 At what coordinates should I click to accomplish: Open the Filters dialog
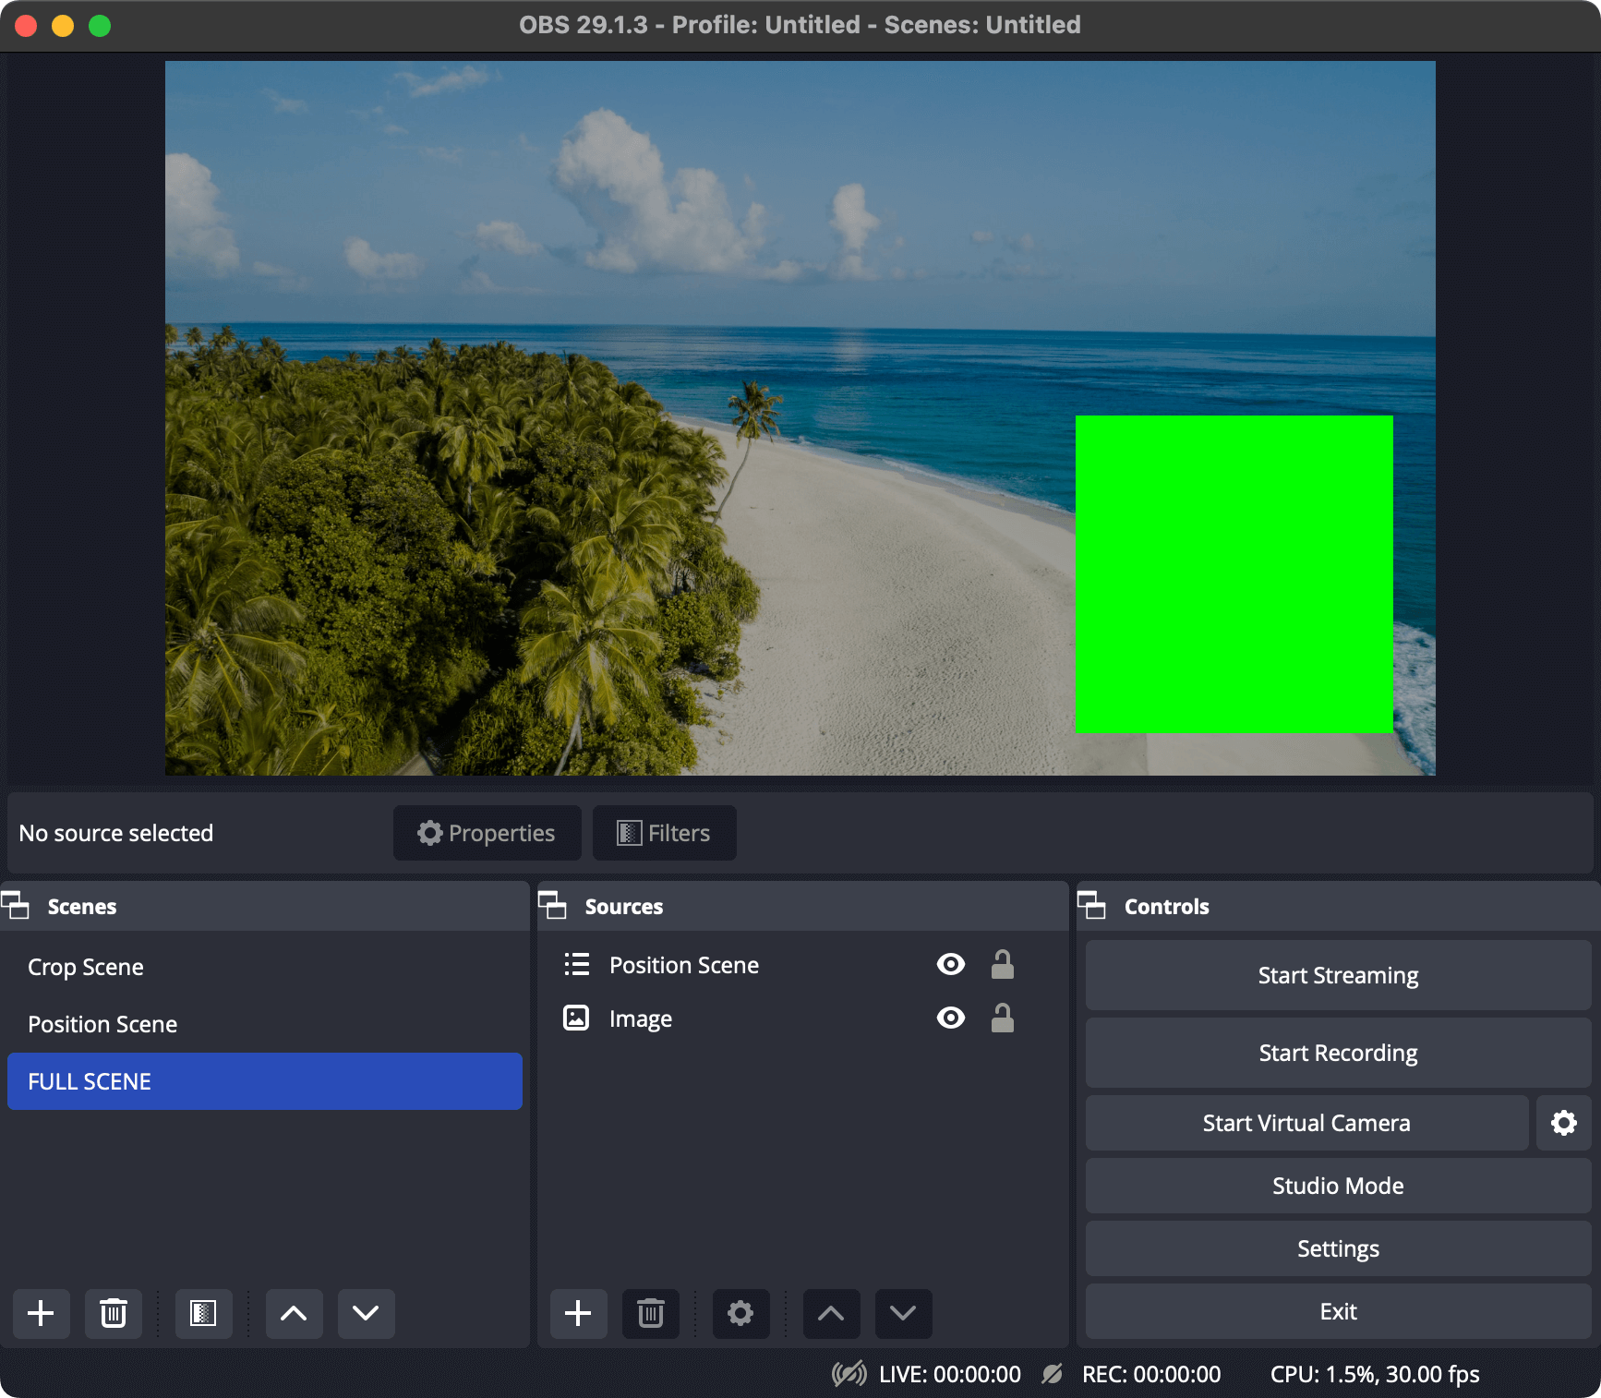(x=663, y=832)
